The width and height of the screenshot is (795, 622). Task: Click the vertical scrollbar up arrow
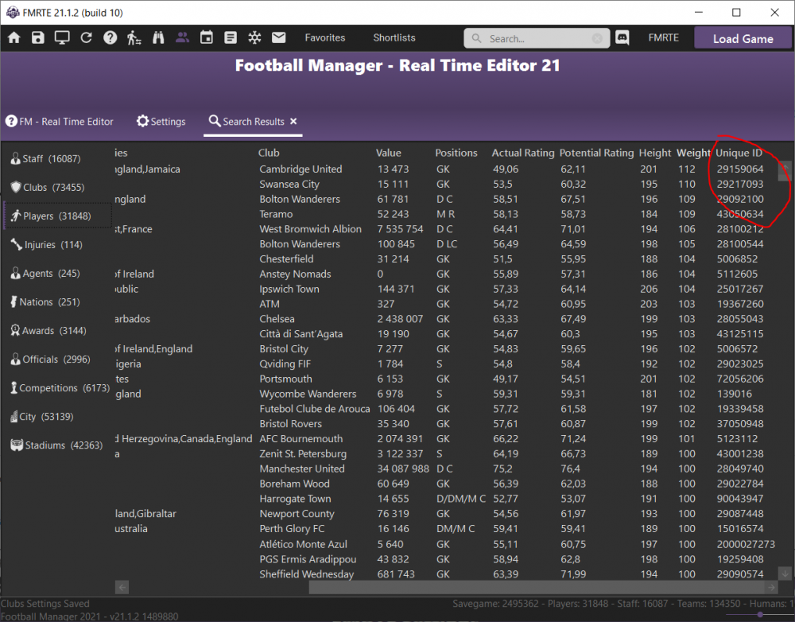click(x=785, y=167)
